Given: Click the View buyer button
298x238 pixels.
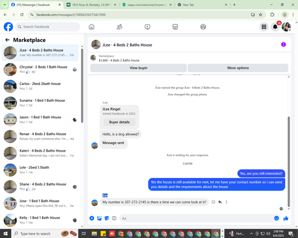Looking at the screenshot, I should click(x=138, y=68).
